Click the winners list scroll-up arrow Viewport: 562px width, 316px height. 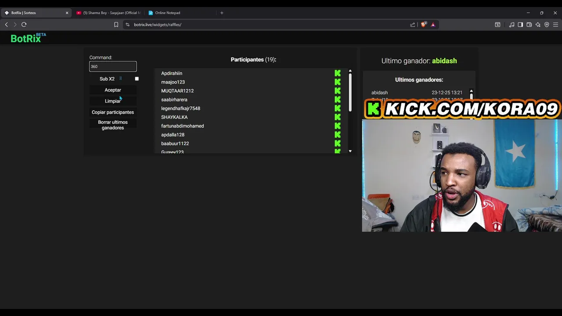[x=471, y=91]
